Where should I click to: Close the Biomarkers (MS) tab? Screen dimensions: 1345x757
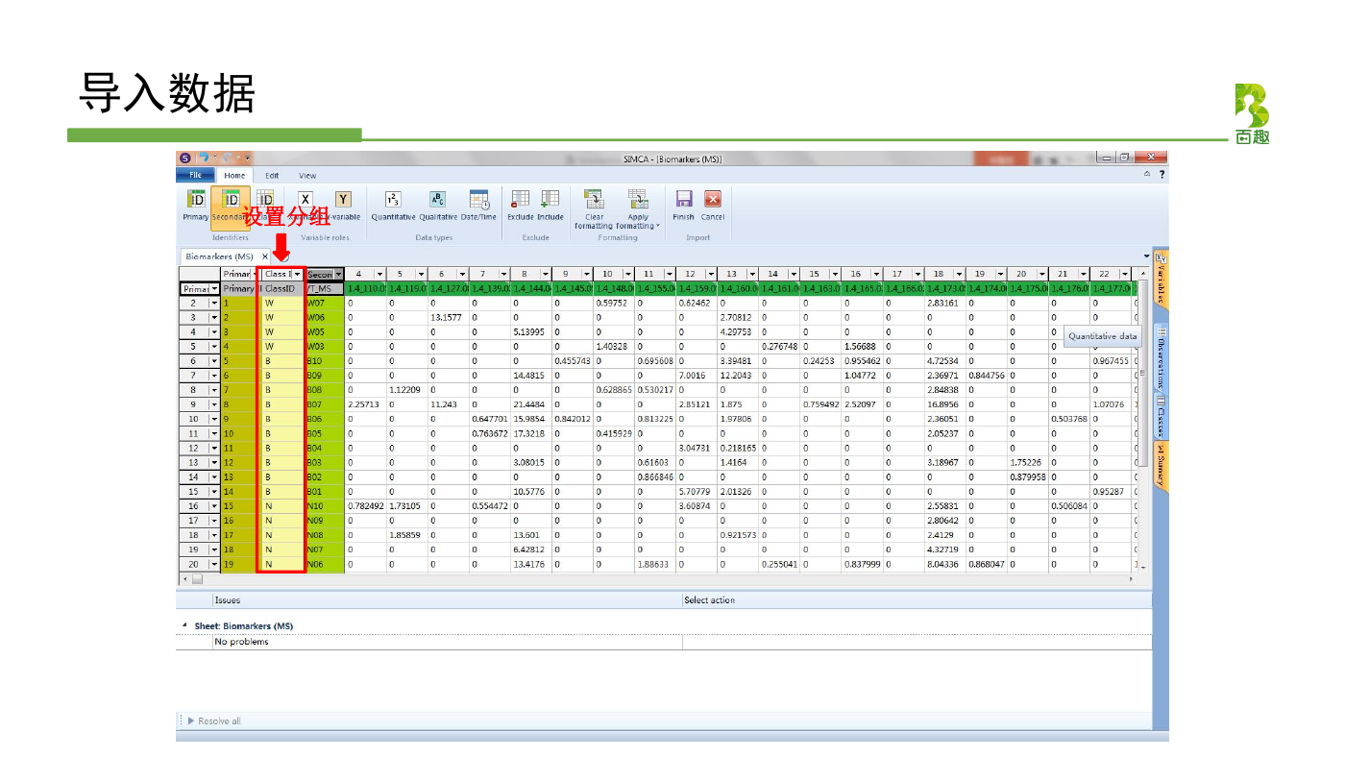(x=265, y=256)
